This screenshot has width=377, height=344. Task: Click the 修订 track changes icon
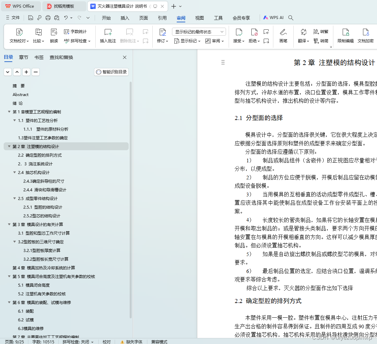pyautogui.click(x=163, y=32)
